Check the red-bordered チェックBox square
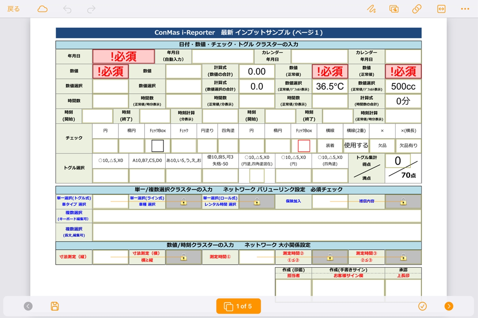 304,146
